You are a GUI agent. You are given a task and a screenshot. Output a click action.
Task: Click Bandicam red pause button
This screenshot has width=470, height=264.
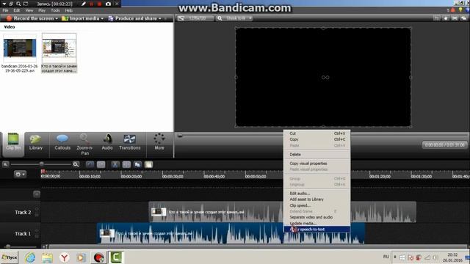(92, 4)
